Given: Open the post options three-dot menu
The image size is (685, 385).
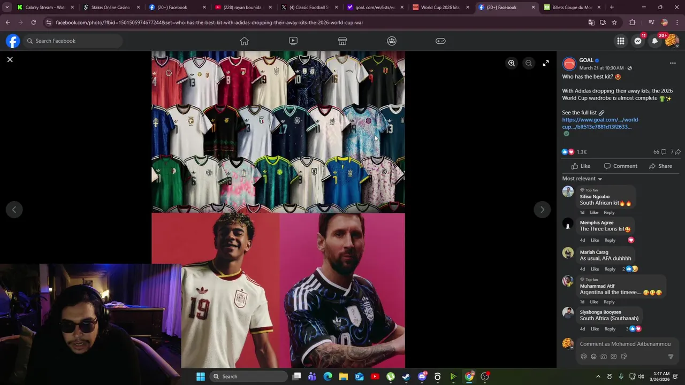Looking at the screenshot, I should pos(673,63).
